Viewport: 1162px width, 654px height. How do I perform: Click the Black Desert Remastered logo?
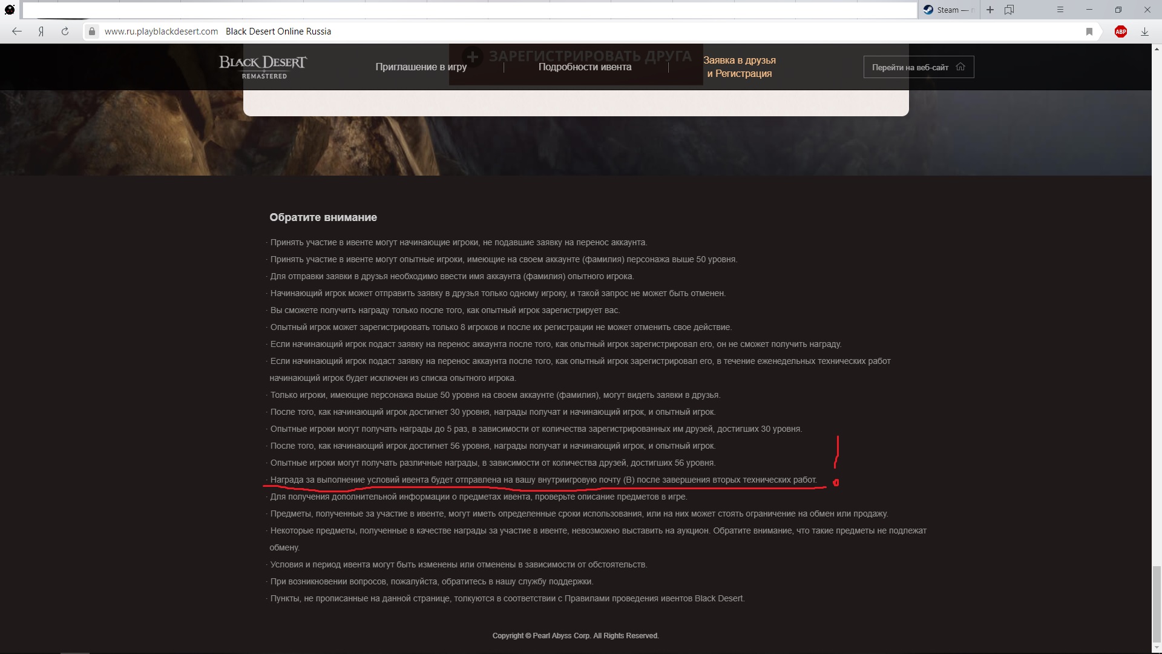click(x=263, y=67)
